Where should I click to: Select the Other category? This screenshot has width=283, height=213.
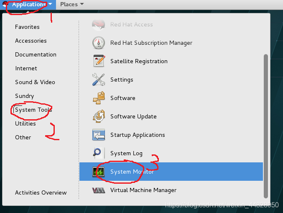coord(23,138)
